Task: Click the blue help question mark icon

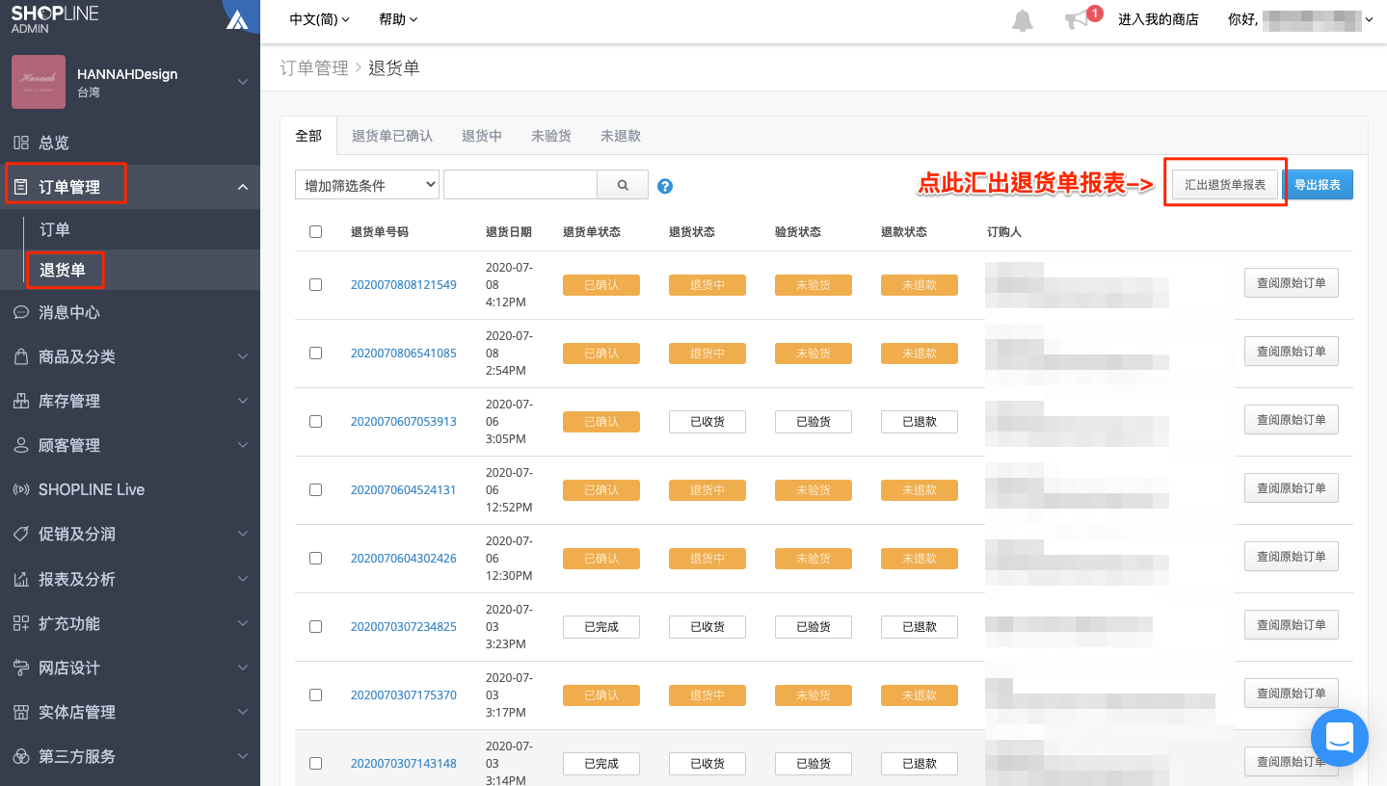Action: pos(664,186)
